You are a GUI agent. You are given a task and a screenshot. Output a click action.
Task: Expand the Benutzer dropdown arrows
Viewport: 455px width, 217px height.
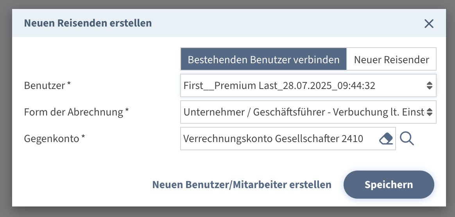(x=429, y=85)
